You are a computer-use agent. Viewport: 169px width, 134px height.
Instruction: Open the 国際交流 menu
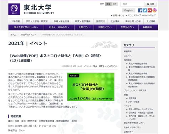click(x=101, y=21)
